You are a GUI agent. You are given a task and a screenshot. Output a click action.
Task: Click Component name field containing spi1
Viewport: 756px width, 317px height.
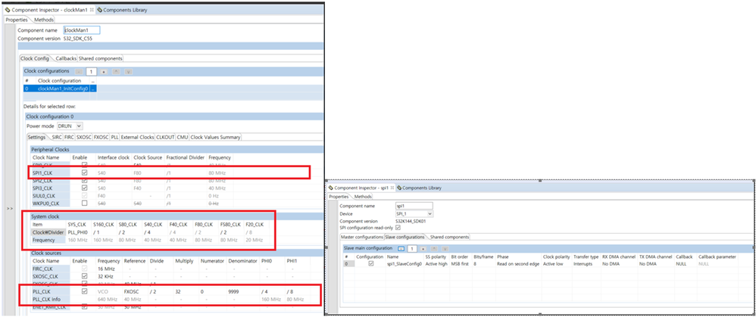tap(414, 206)
